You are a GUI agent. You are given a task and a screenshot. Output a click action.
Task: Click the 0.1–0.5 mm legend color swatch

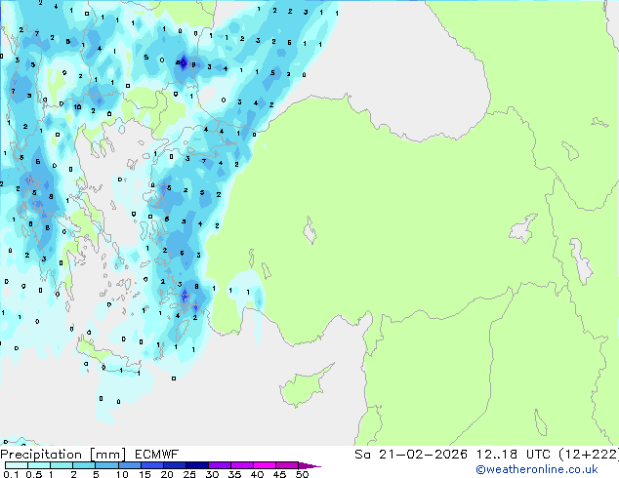pyautogui.click(x=17, y=465)
